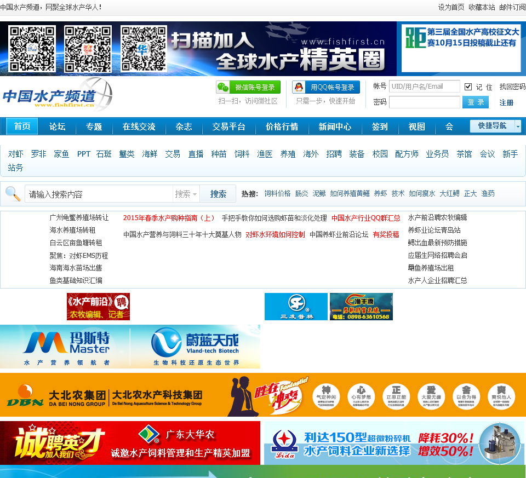Open the search type 搜索 dropdown
526x478 pixels.
pyautogui.click(x=186, y=194)
